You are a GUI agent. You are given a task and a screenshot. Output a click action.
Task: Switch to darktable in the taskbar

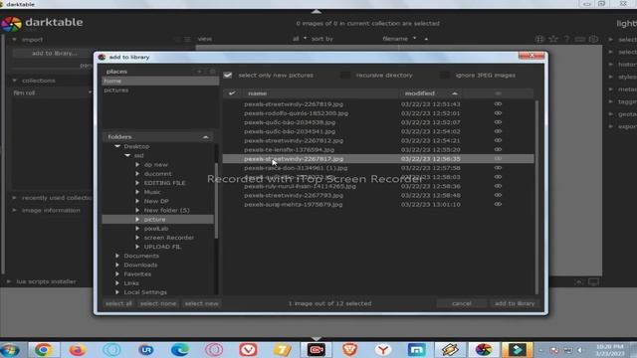484,349
